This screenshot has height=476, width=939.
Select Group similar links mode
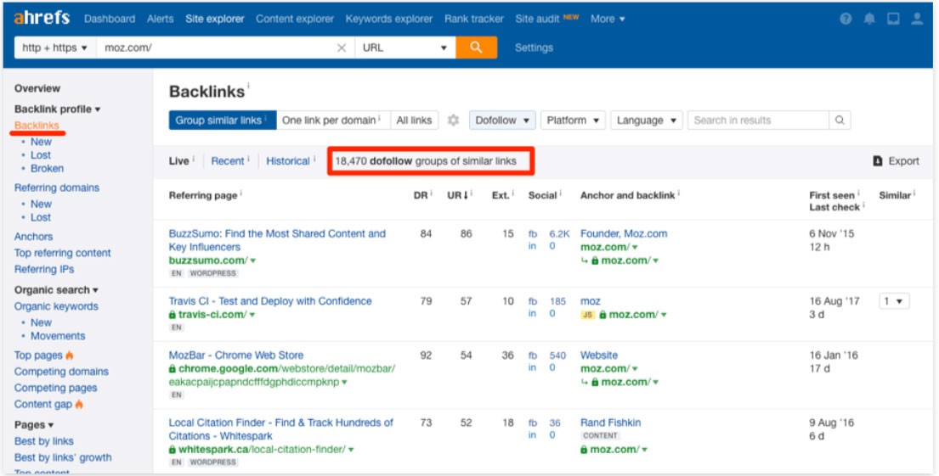pyautogui.click(x=222, y=120)
